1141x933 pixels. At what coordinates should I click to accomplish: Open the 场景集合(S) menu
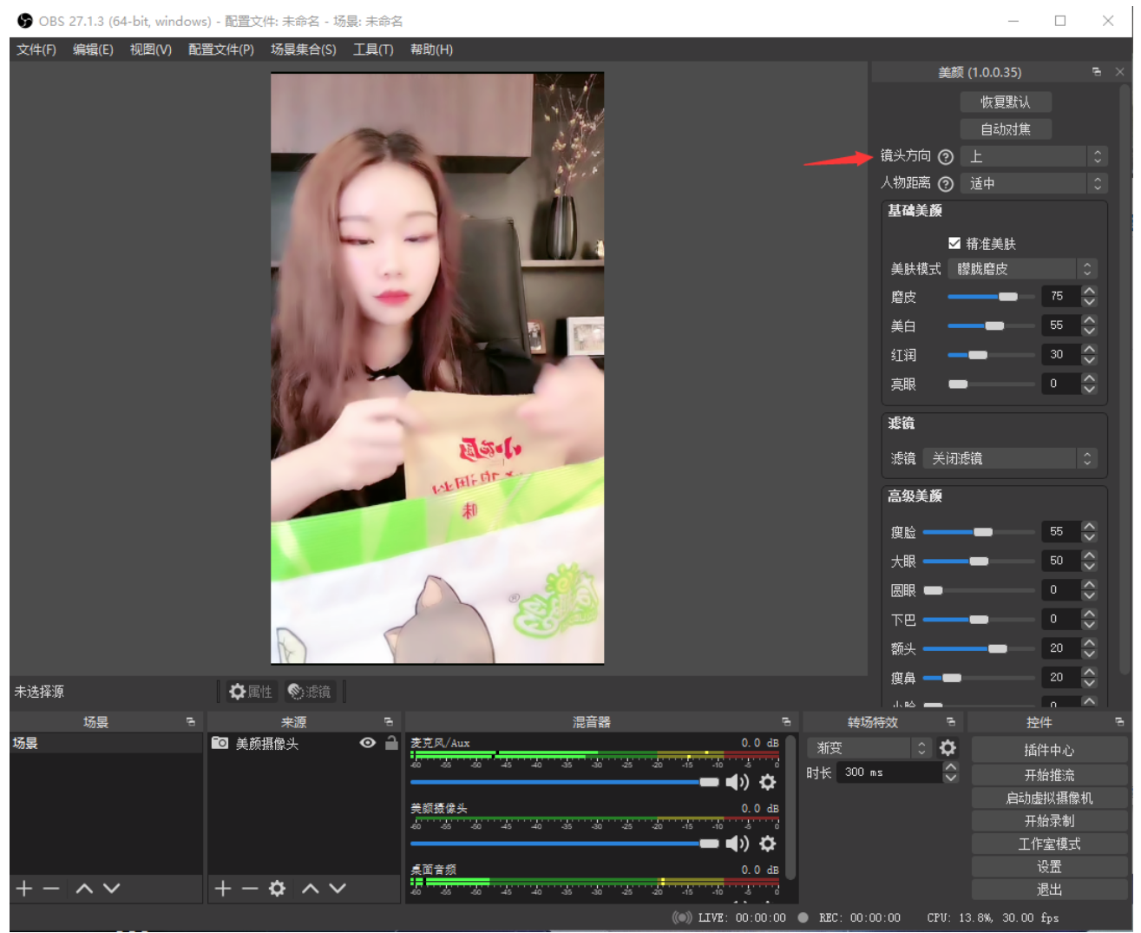pos(303,49)
